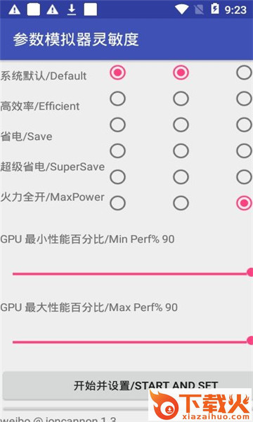
Task: Tap the 火力全开/MaxPower label
Action: coord(52,197)
